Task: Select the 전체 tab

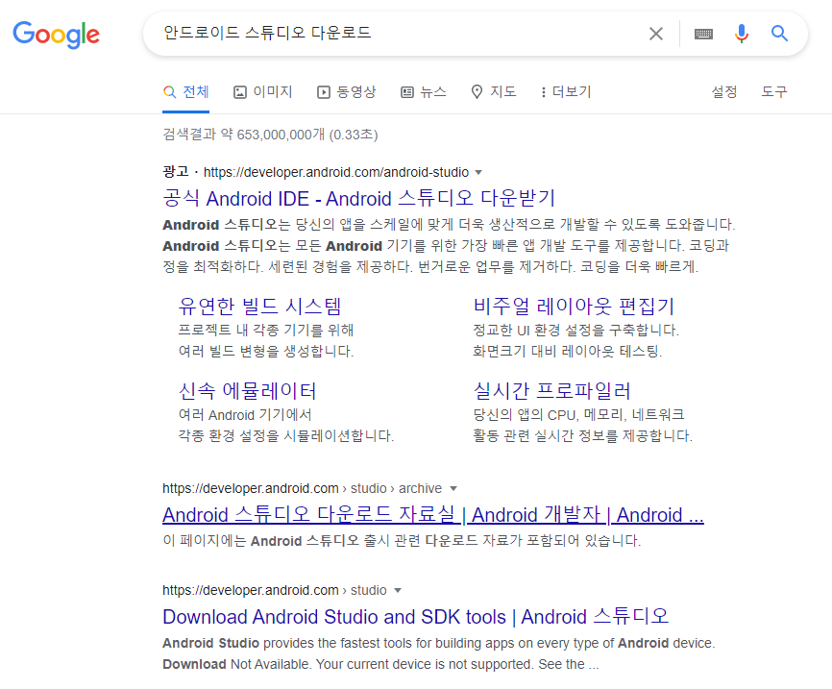Action: click(x=185, y=92)
